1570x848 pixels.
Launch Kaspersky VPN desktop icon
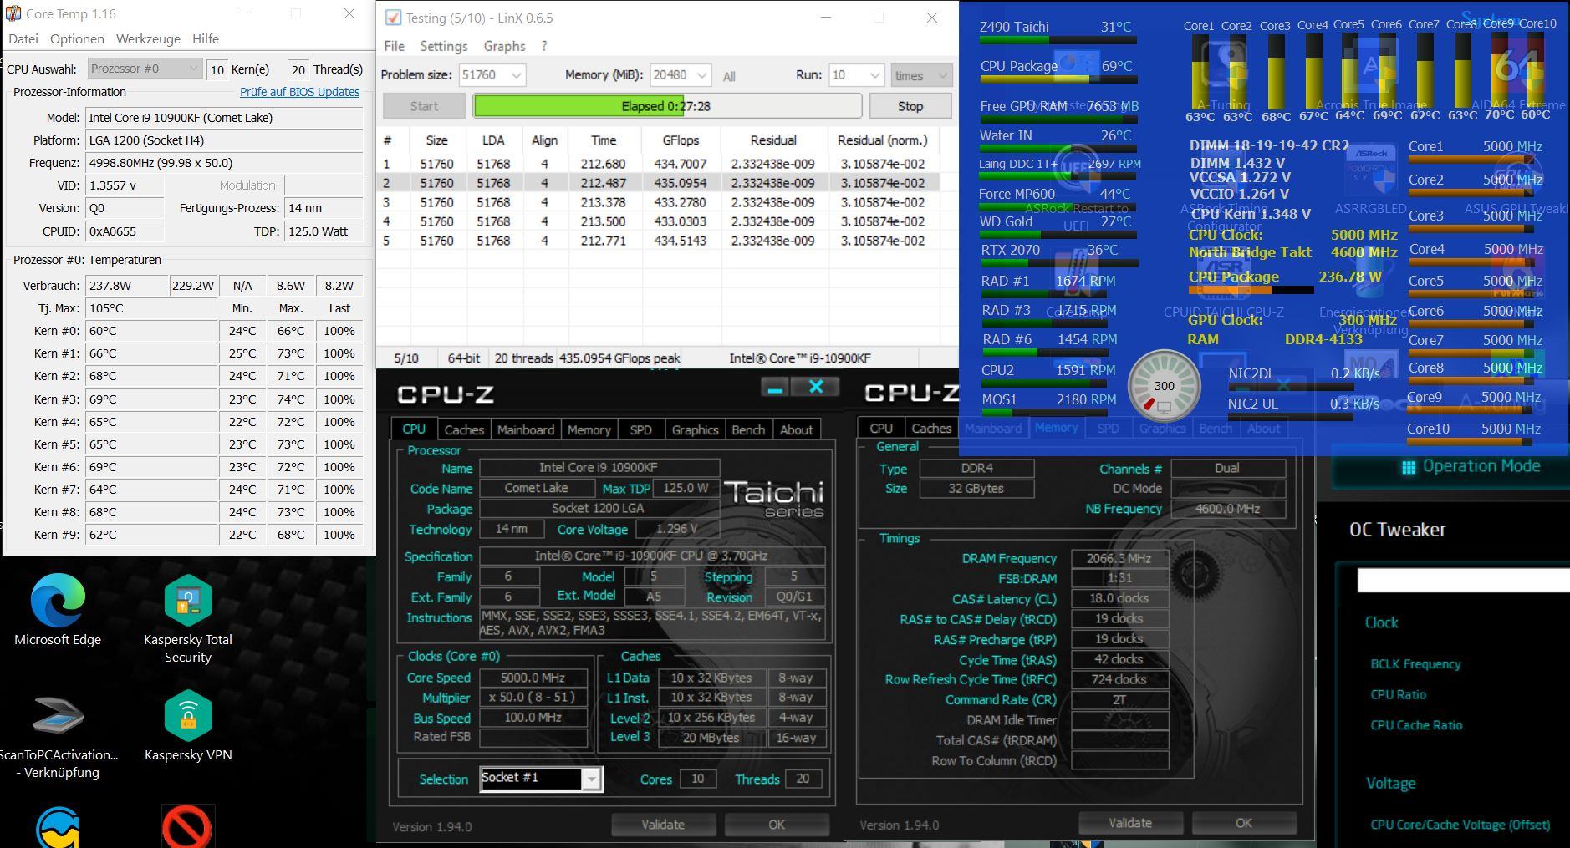tap(188, 716)
